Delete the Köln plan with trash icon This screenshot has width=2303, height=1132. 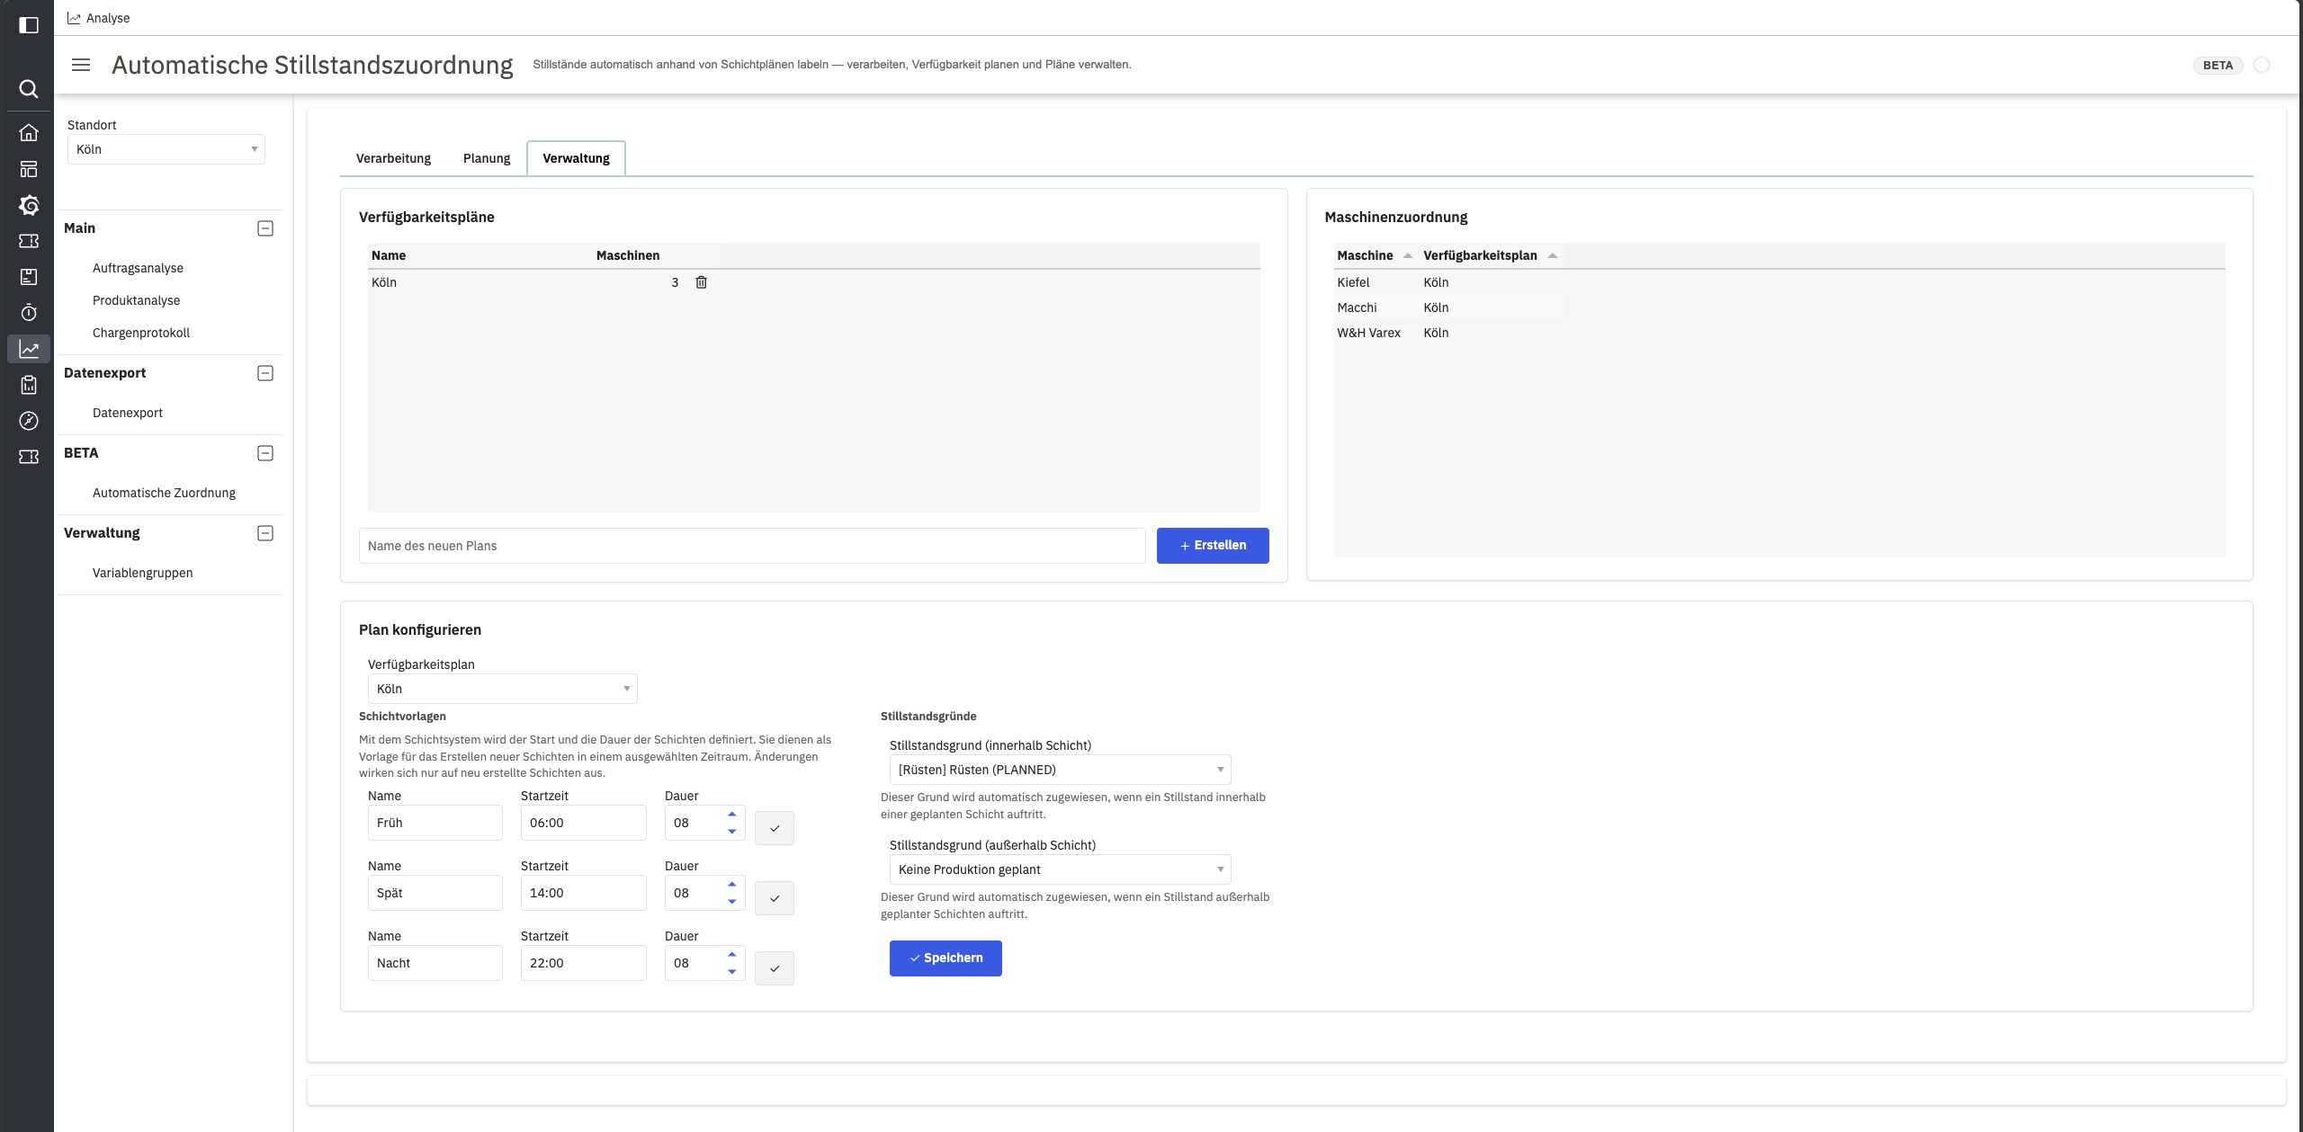pyautogui.click(x=702, y=282)
